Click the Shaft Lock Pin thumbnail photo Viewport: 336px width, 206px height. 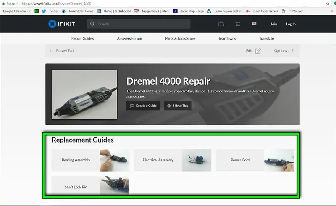(114, 185)
